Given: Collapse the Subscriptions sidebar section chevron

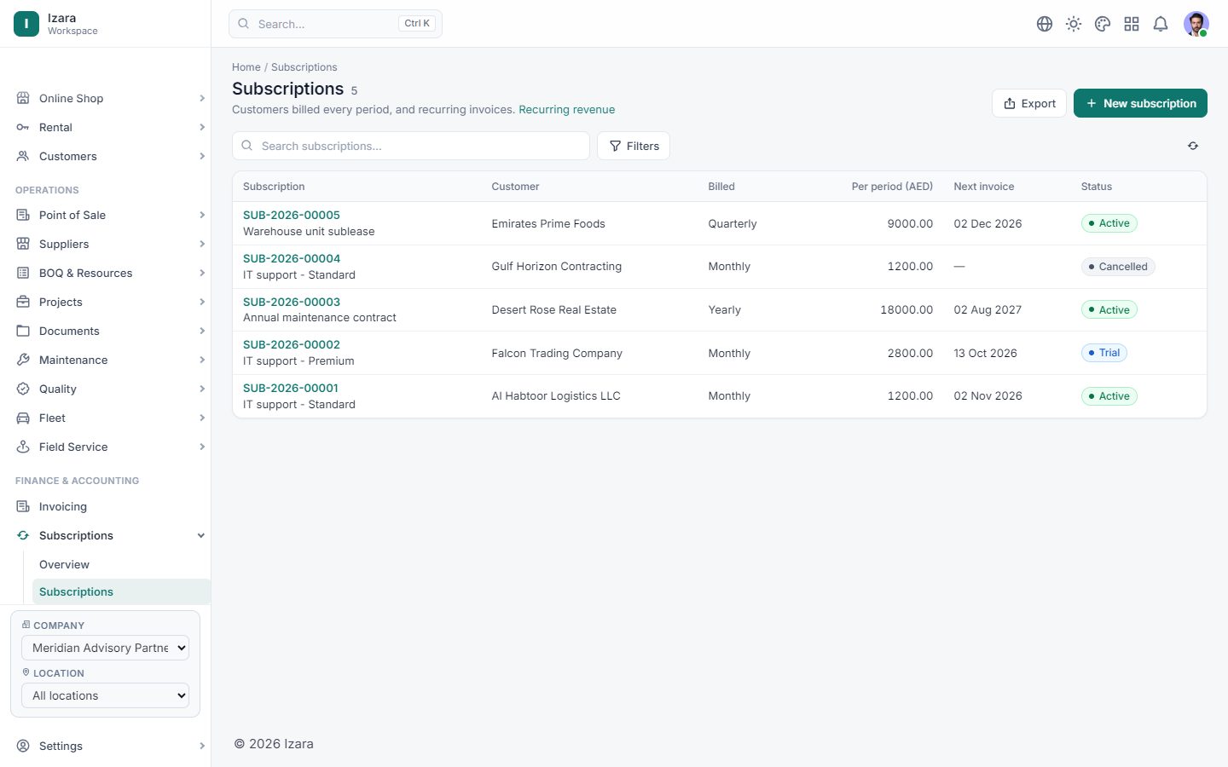Looking at the screenshot, I should point(201,535).
